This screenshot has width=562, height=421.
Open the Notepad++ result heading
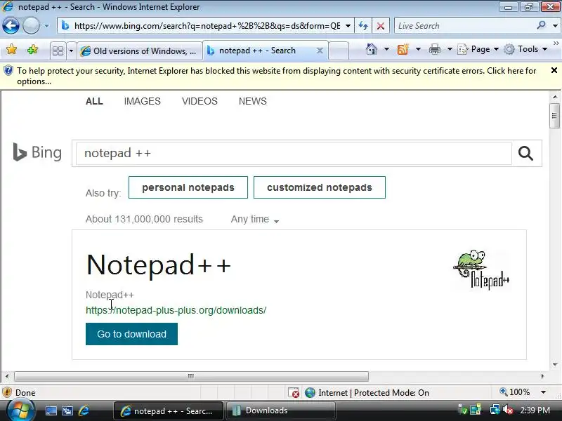click(159, 265)
